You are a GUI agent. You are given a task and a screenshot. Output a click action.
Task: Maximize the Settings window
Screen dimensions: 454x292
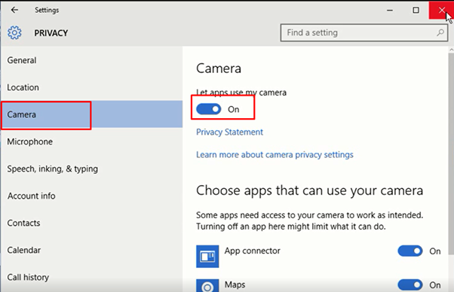pos(416,10)
